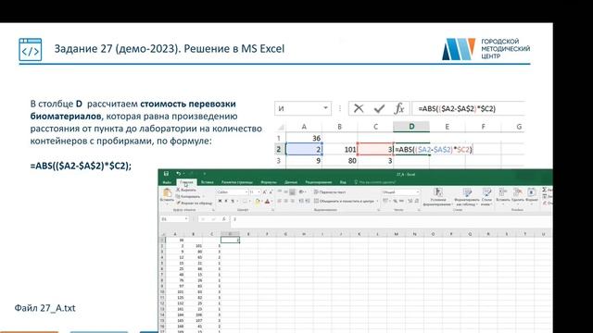This screenshot has height=333, width=593.
Task: Click cell A3 containing 9
Action: (x=304, y=160)
